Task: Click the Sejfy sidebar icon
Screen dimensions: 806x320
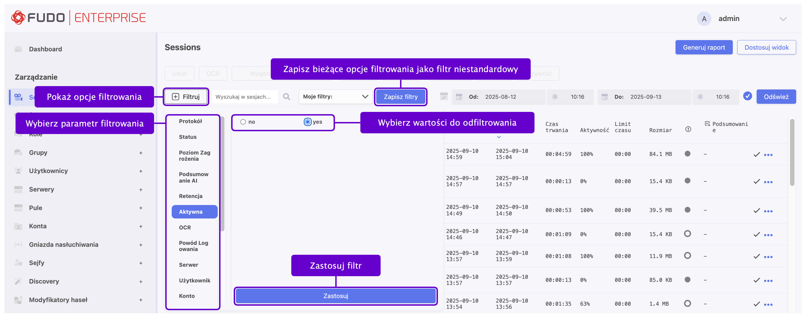Action: pos(19,263)
